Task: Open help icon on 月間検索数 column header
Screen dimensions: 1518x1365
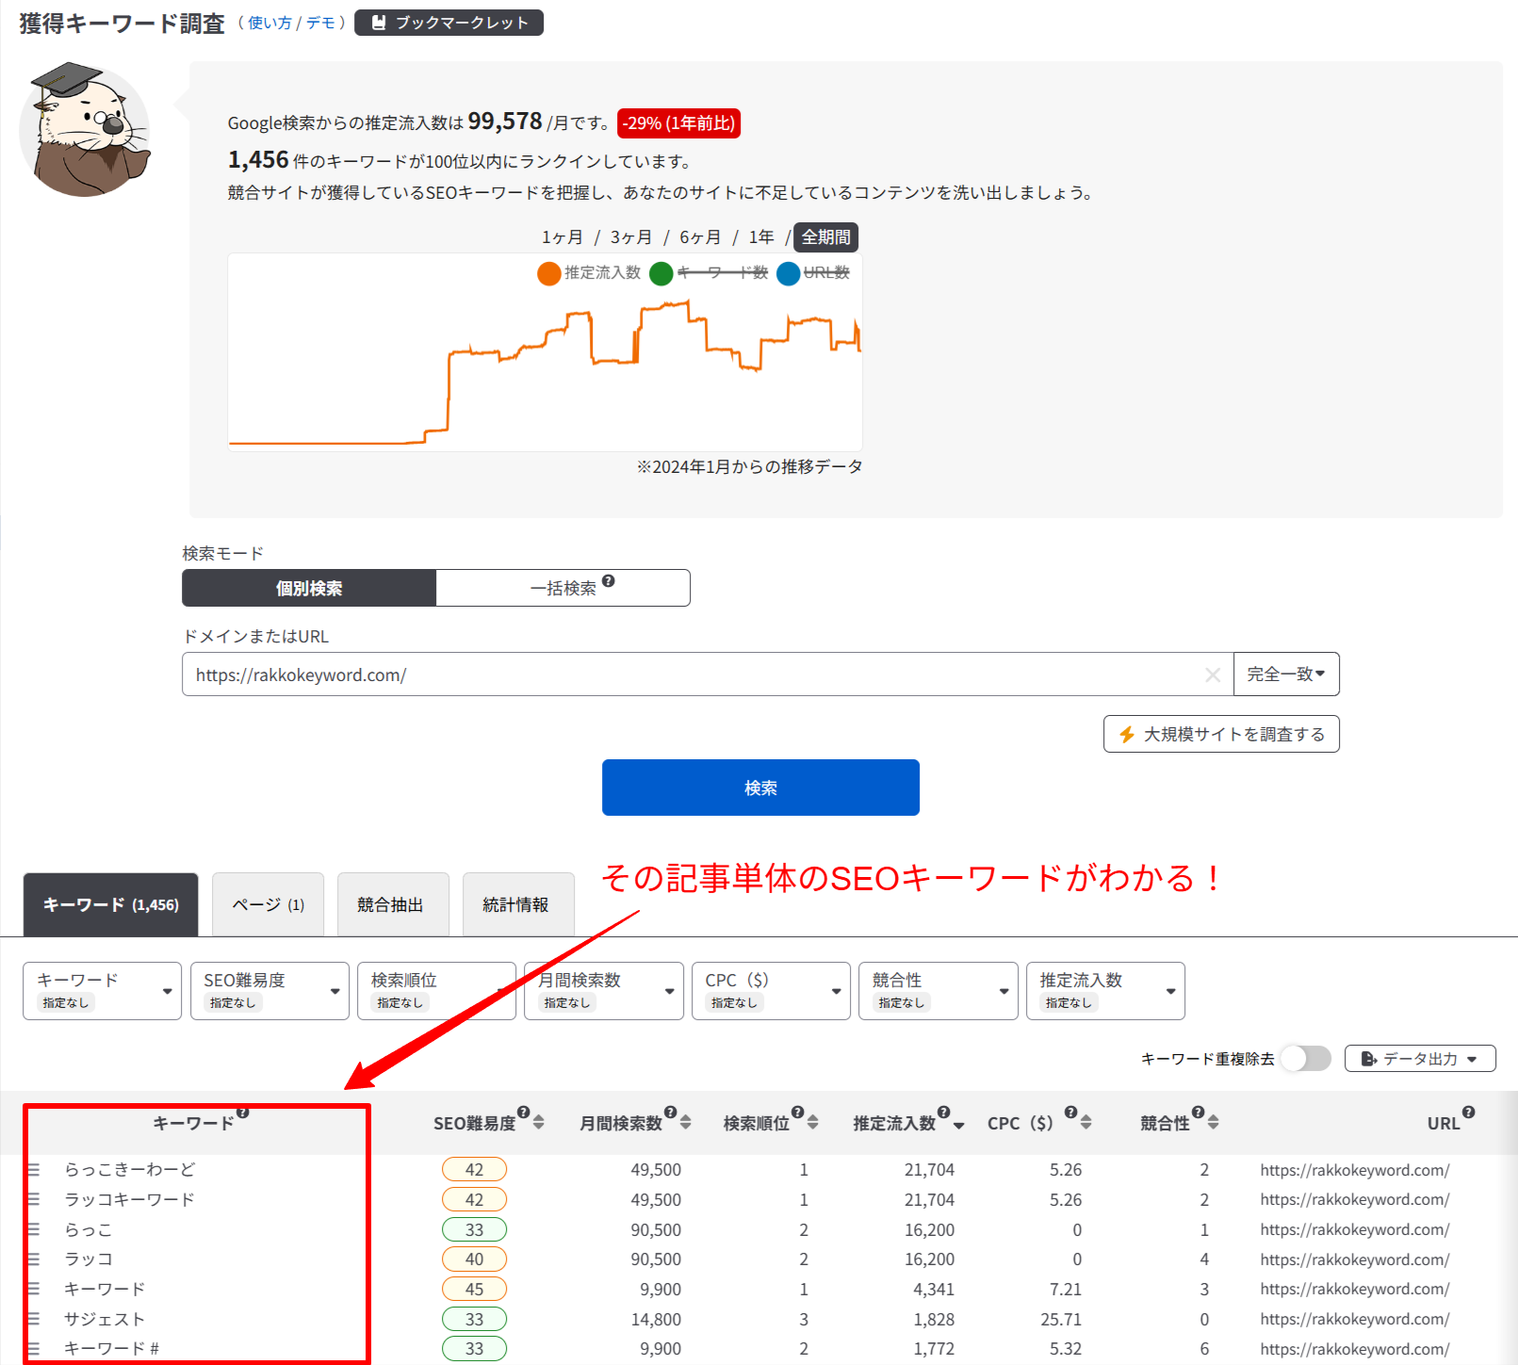Action: pyautogui.click(x=671, y=1113)
